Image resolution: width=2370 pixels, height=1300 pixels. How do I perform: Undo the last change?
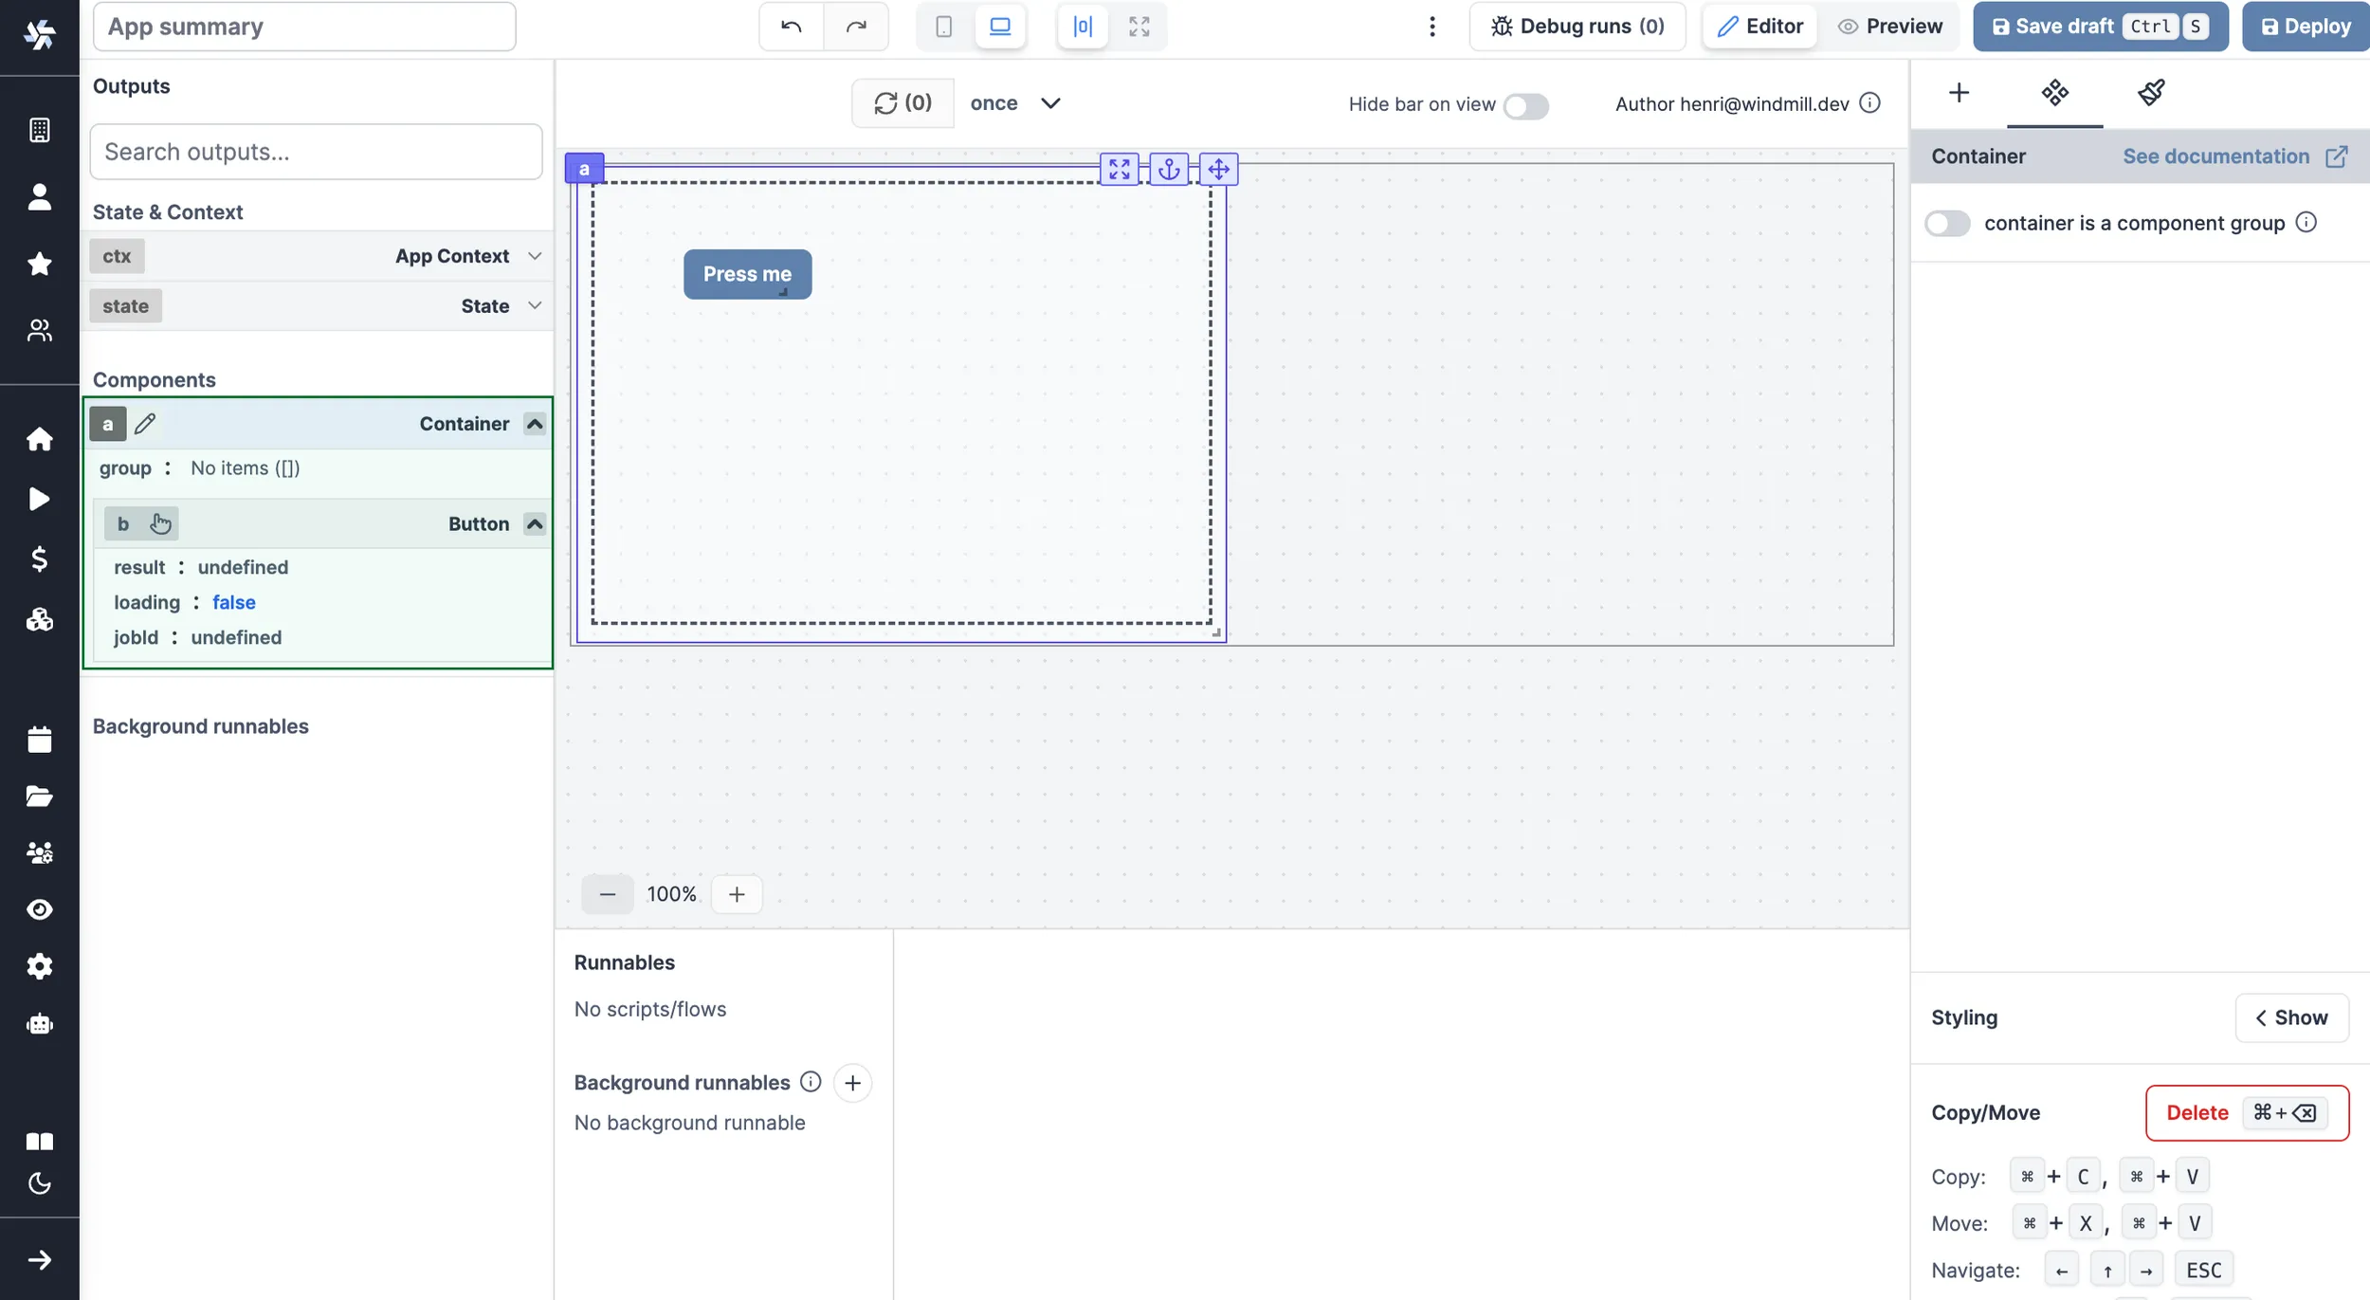[x=790, y=26]
